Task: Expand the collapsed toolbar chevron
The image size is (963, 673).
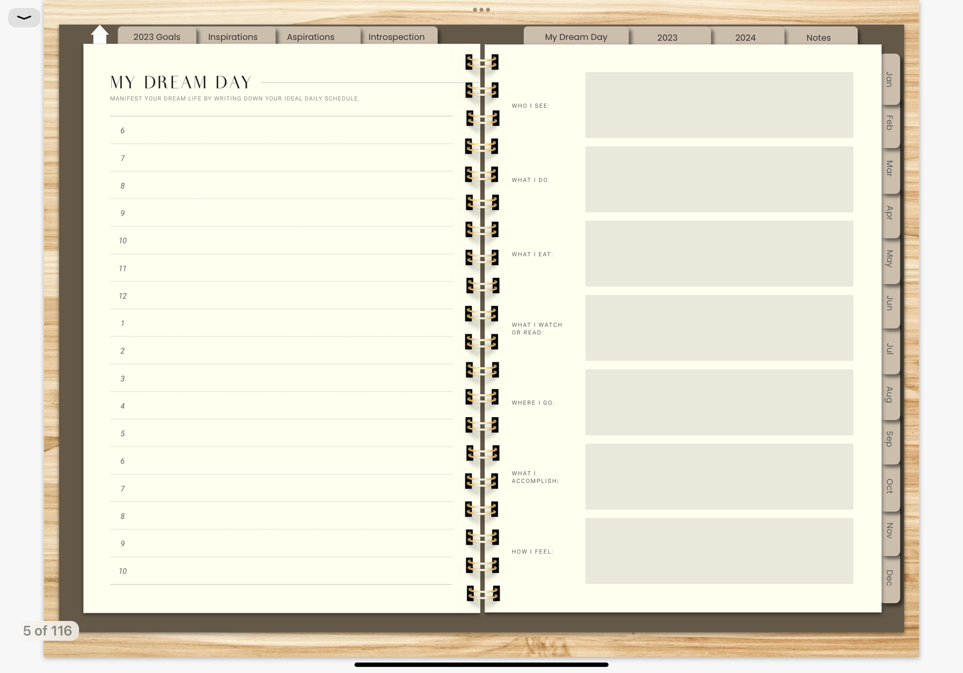Action: click(x=24, y=18)
